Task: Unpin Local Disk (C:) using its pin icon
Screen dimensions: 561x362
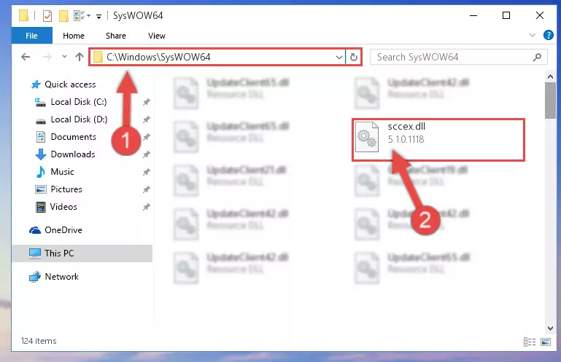Action: [x=147, y=102]
